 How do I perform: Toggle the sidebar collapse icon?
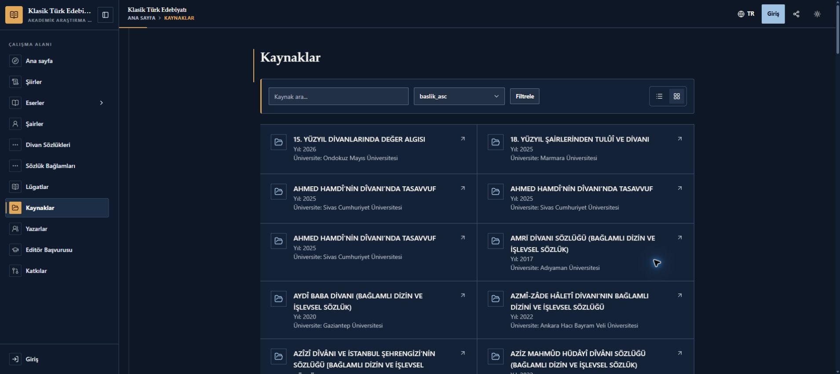(105, 15)
